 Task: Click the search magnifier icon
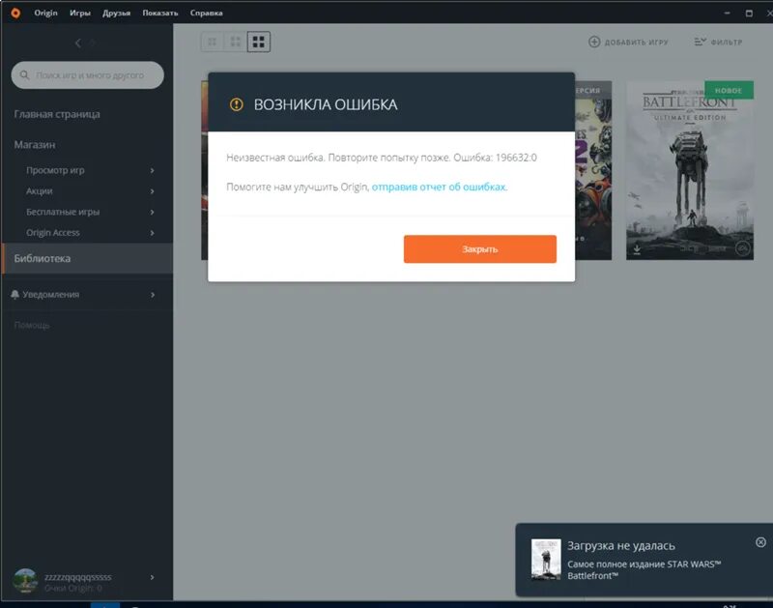[x=24, y=75]
